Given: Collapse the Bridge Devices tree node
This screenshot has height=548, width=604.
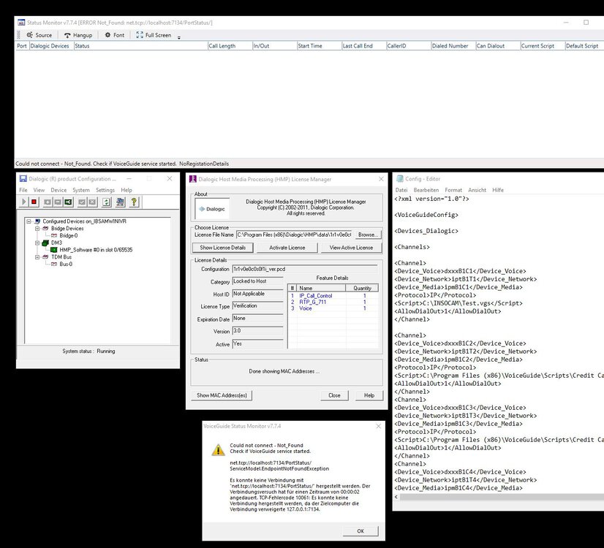Looking at the screenshot, I should 37,229.
